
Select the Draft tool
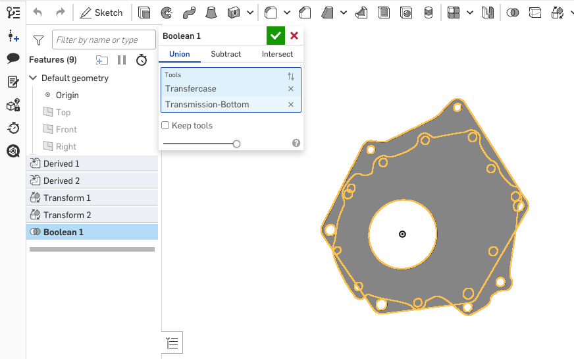pos(327,13)
